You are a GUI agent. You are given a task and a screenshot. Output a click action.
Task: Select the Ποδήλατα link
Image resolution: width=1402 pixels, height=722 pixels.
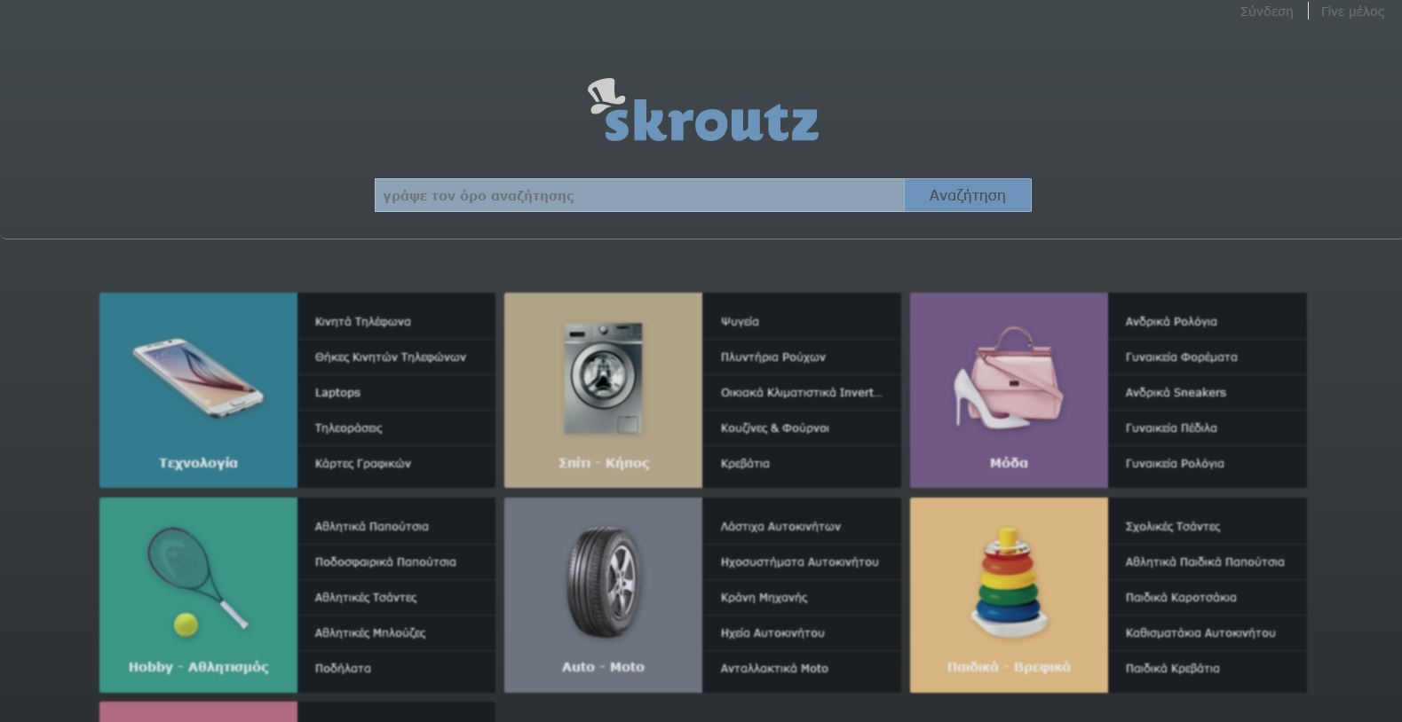[x=343, y=668]
